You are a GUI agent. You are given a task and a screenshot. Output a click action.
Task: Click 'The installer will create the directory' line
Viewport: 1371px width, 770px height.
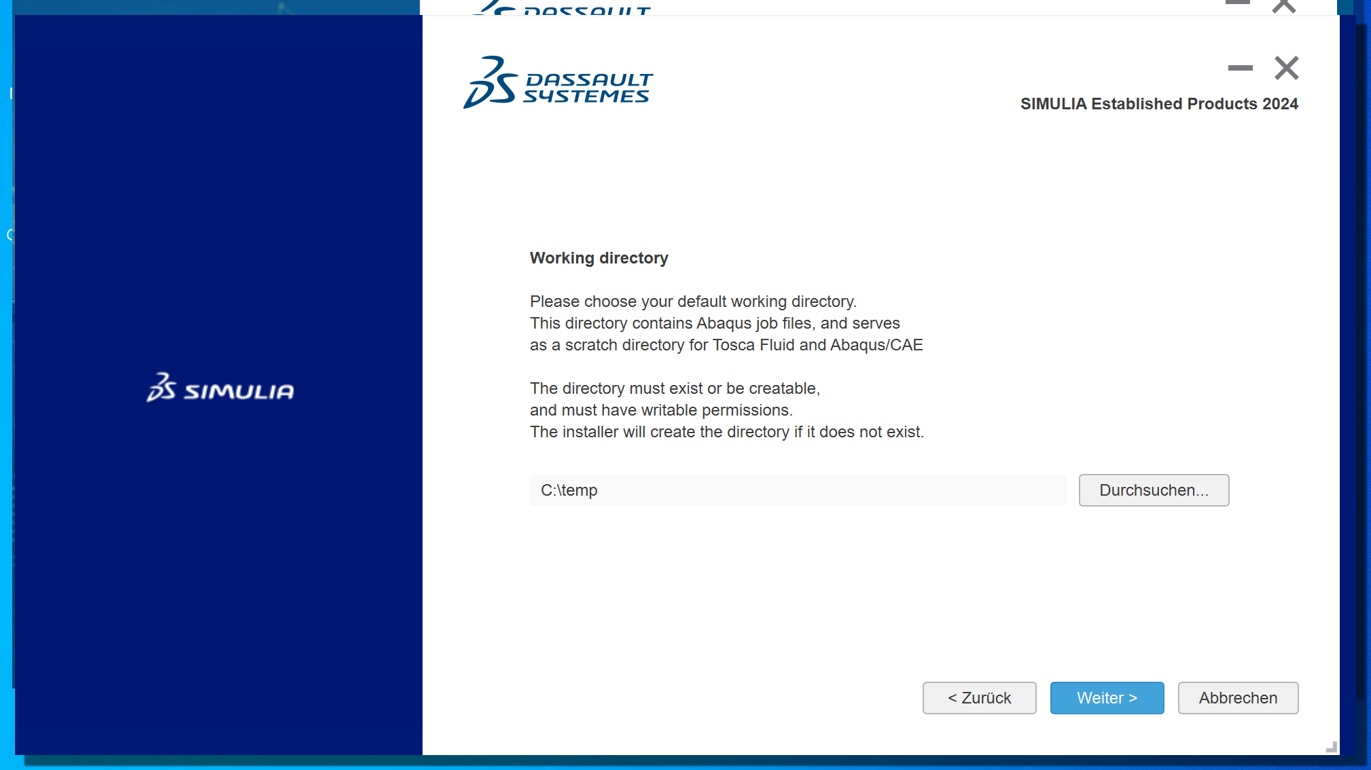(x=727, y=432)
